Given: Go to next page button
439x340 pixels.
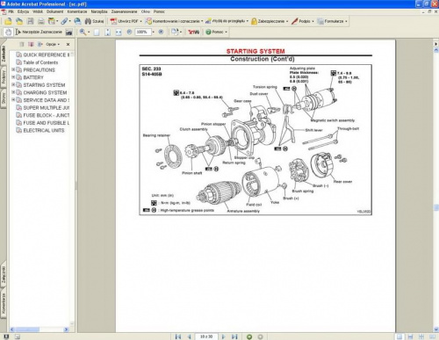Looking at the screenshot, I should coord(223,336).
